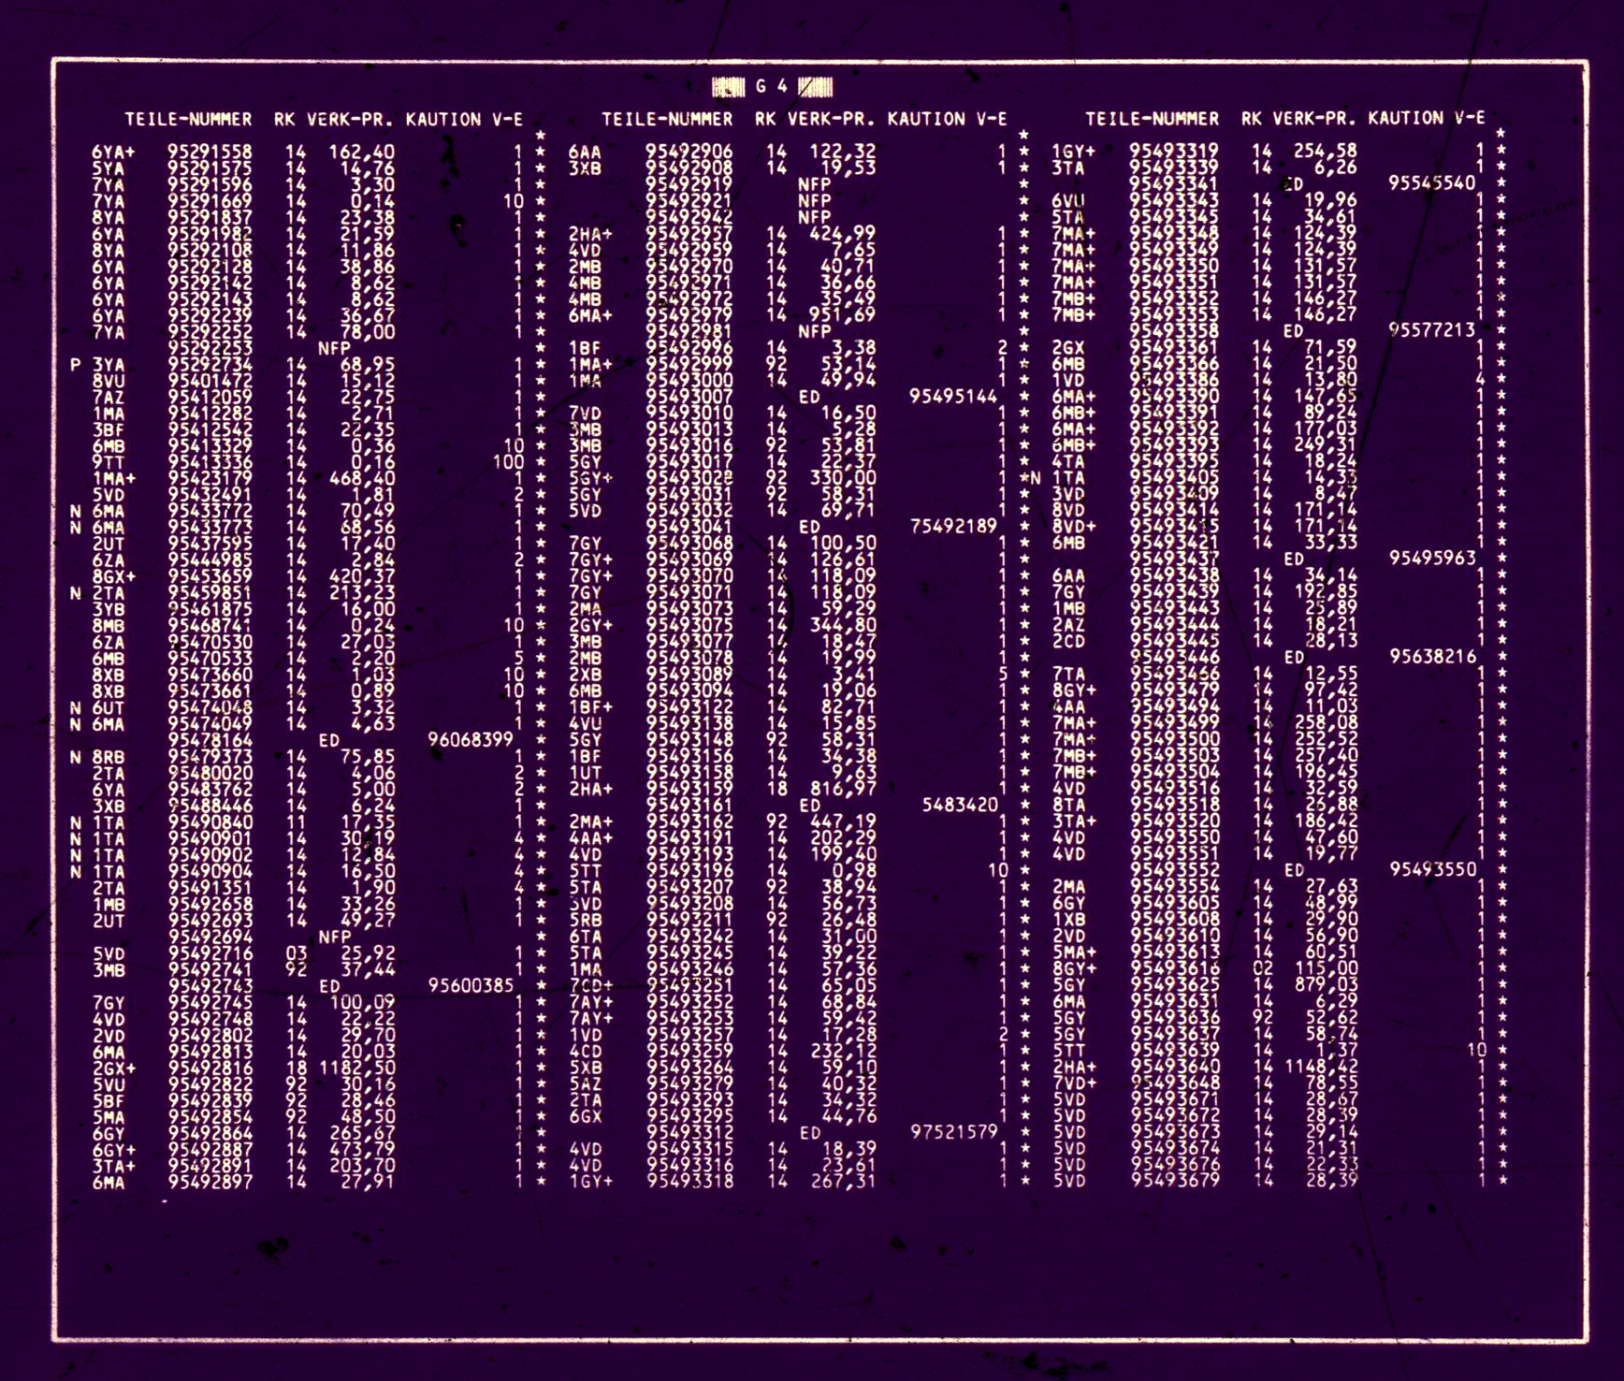
Task: Select part number 95493259
Action: click(689, 1051)
